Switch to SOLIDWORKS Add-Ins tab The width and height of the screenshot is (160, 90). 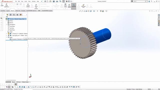[31, 11]
